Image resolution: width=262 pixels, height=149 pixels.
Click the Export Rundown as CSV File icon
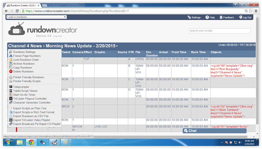(11, 116)
